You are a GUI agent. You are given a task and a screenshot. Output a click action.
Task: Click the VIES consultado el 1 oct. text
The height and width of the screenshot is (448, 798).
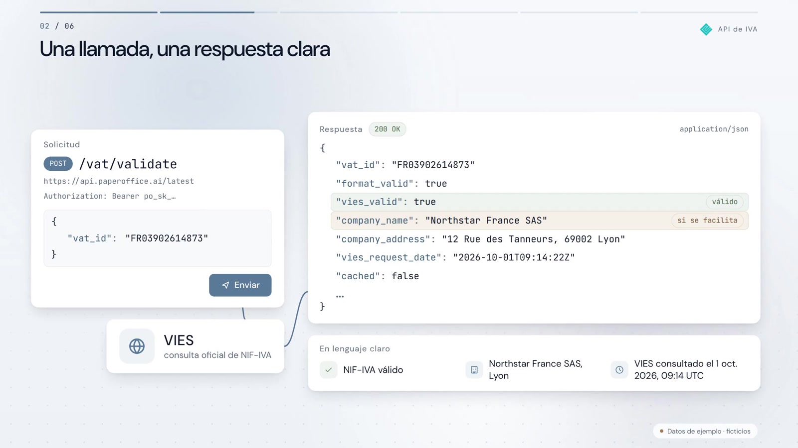click(686, 370)
